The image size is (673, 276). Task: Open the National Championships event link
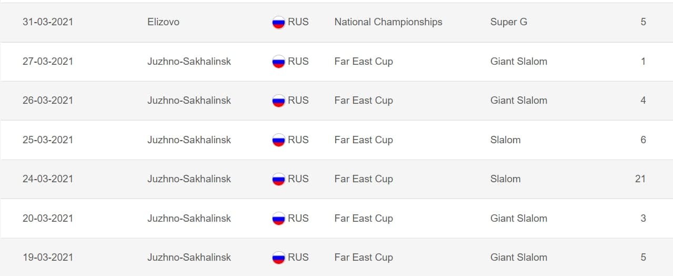pyautogui.click(x=388, y=22)
